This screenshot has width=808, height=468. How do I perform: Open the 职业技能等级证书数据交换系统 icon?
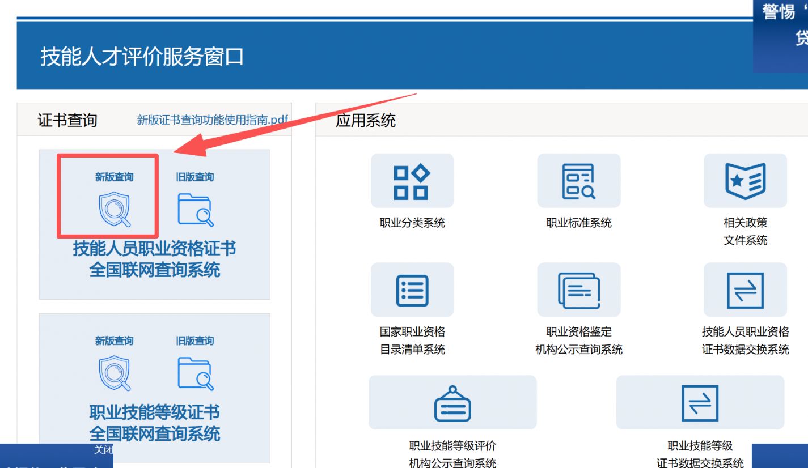pyautogui.click(x=700, y=403)
